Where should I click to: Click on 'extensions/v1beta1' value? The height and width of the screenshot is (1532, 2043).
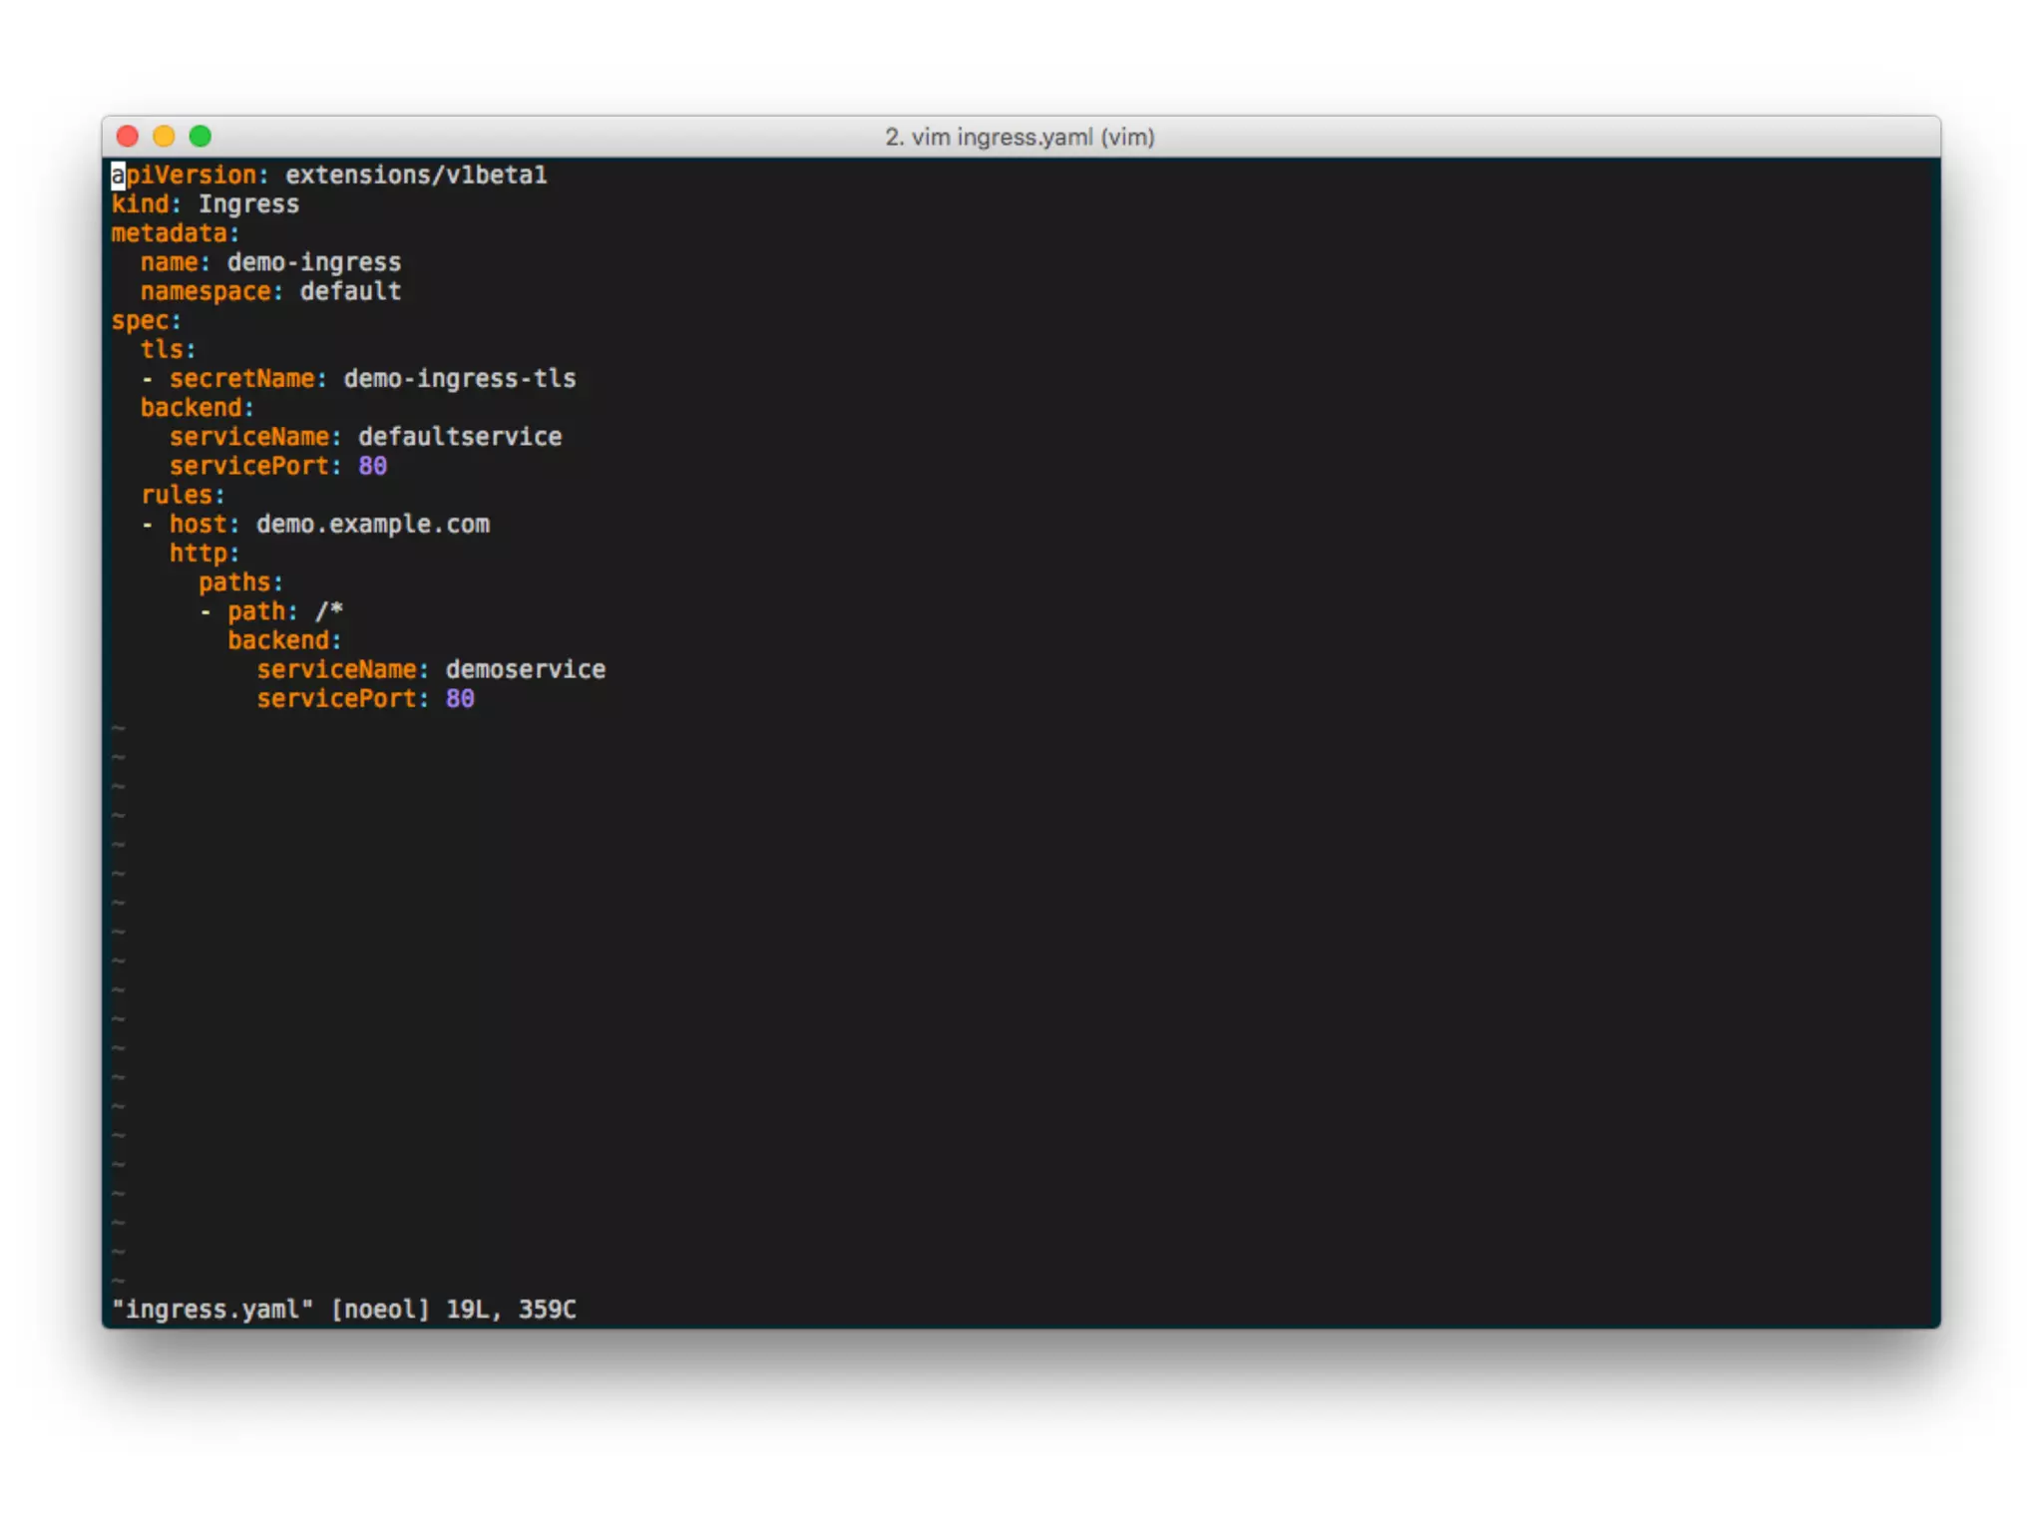tap(415, 176)
